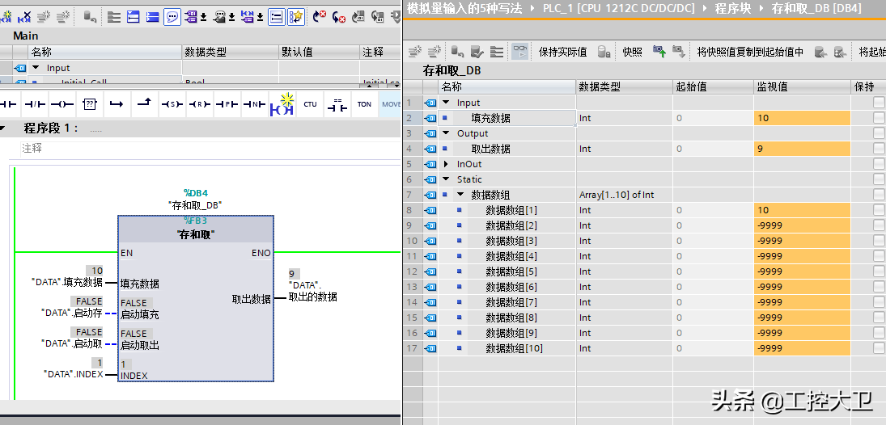Collapse the Output section in 存和取_DB
886x425 pixels.
[x=446, y=133]
